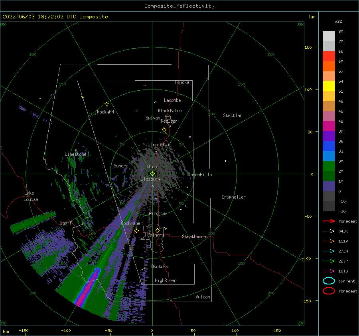Image resolution: width=359 pixels, height=336 pixels.
Task: Click the Banff label
Action: point(66,223)
